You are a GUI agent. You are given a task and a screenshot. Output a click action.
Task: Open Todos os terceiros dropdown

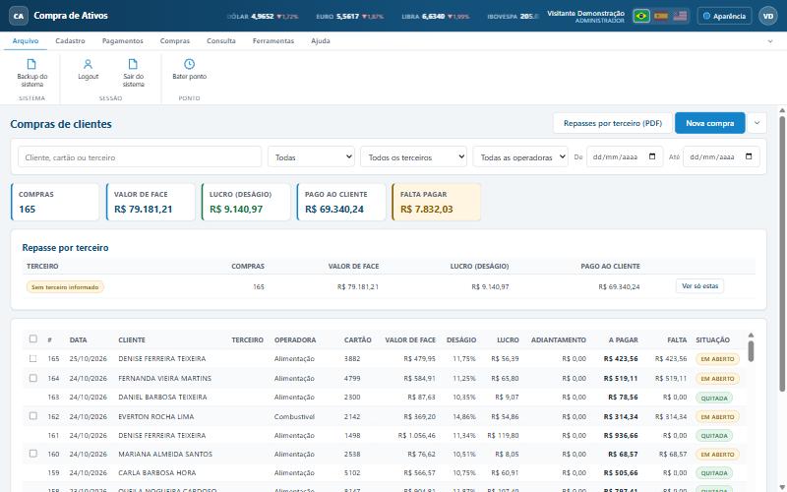click(413, 157)
